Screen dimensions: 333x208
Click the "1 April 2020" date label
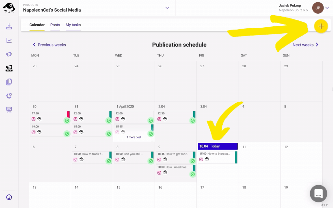(125, 107)
